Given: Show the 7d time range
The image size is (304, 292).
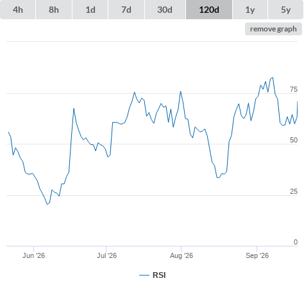Looking at the screenshot, I should (126, 10).
